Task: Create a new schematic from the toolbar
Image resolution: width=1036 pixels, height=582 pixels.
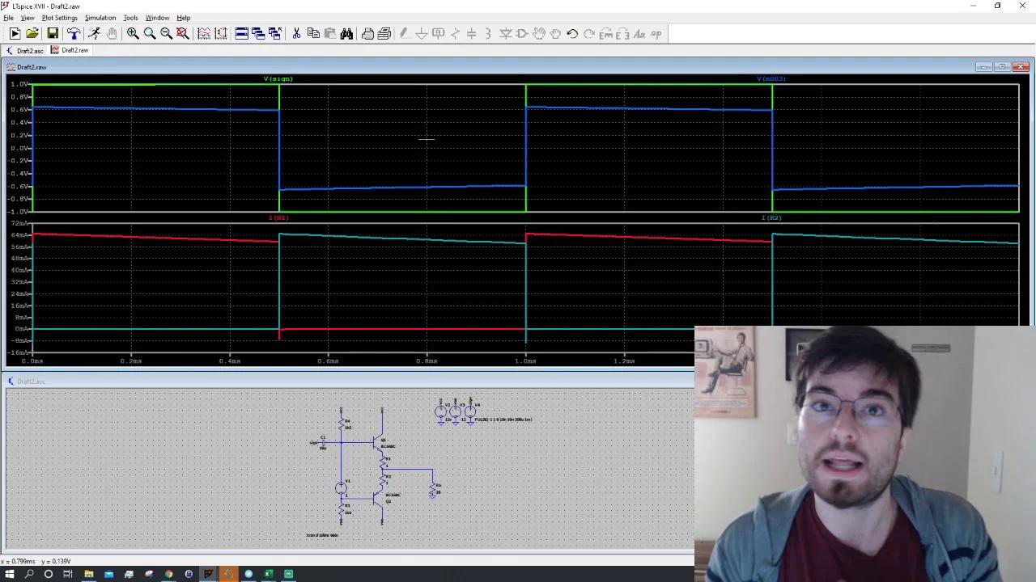Action: click(15, 33)
